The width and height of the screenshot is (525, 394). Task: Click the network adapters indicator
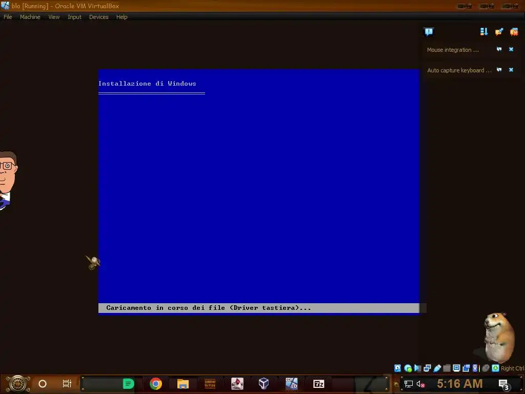427,368
